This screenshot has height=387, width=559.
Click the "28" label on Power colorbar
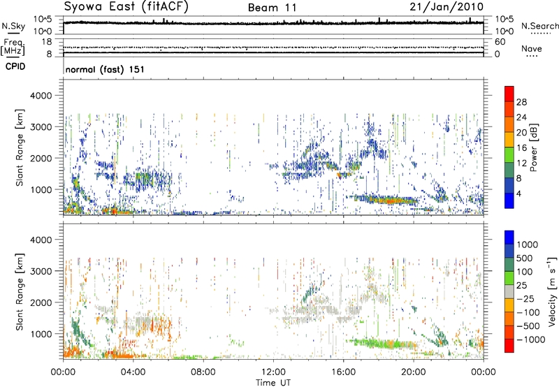(x=521, y=102)
